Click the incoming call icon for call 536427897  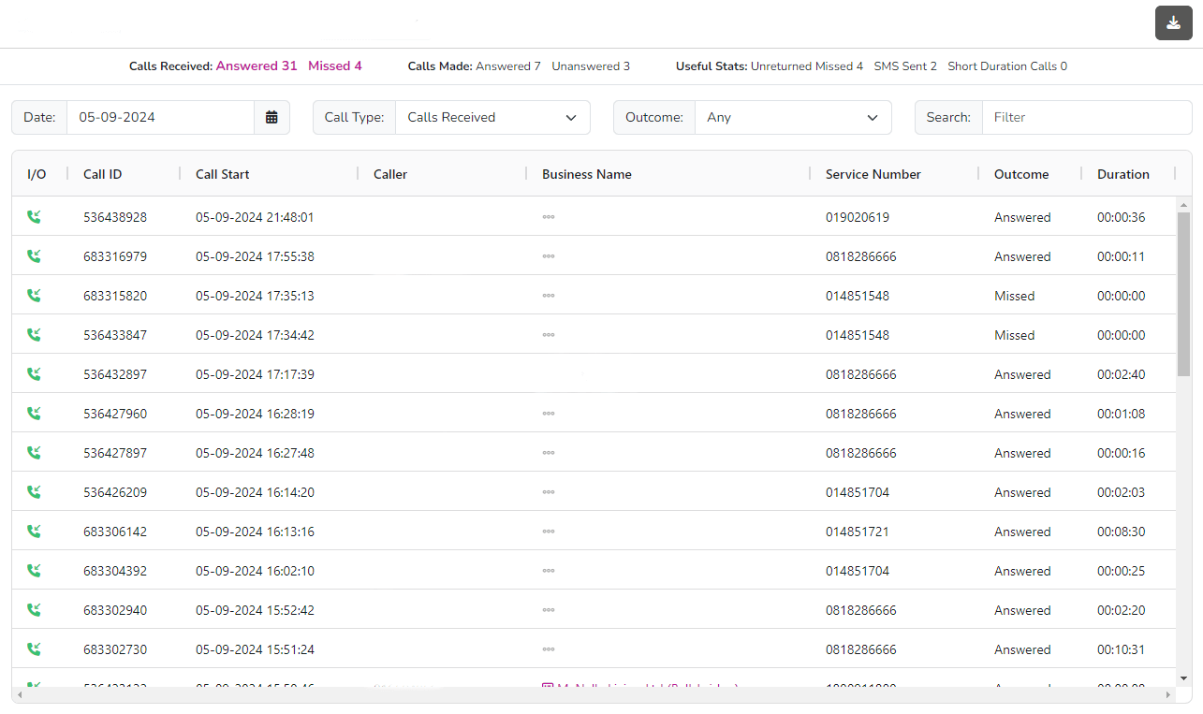[35, 453]
